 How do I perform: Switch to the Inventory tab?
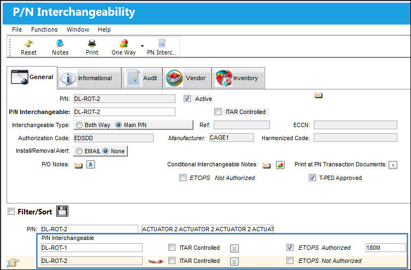point(238,78)
